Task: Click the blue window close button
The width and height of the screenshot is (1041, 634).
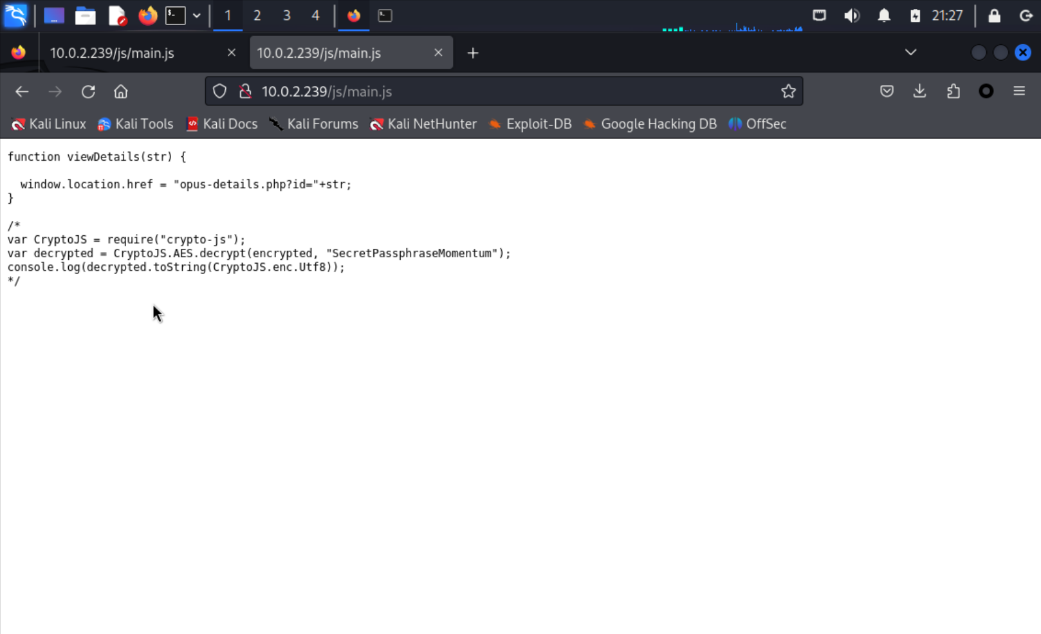Action: [1022, 53]
